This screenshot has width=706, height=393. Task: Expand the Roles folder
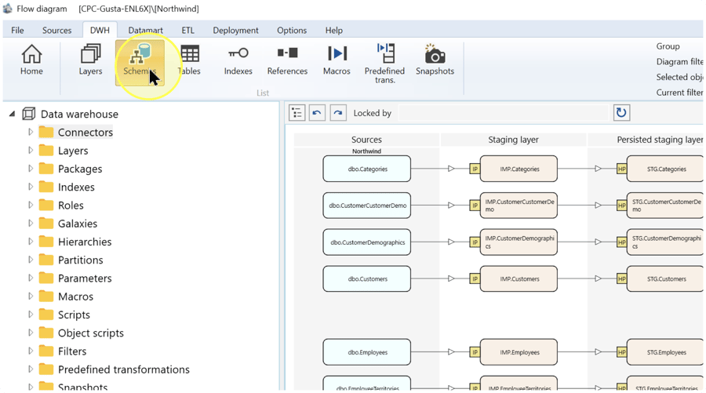click(x=30, y=205)
